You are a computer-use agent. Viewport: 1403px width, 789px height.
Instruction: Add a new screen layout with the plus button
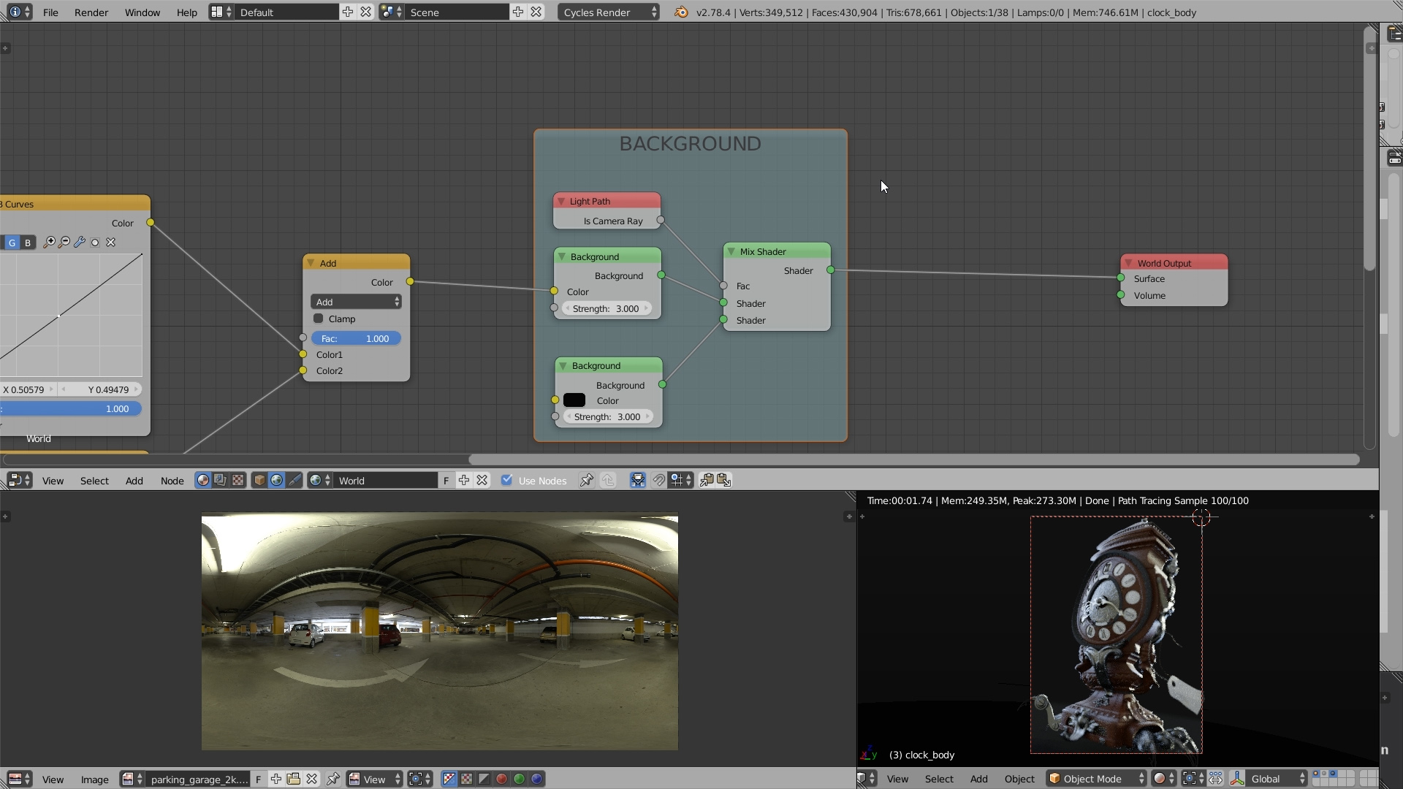(x=348, y=12)
